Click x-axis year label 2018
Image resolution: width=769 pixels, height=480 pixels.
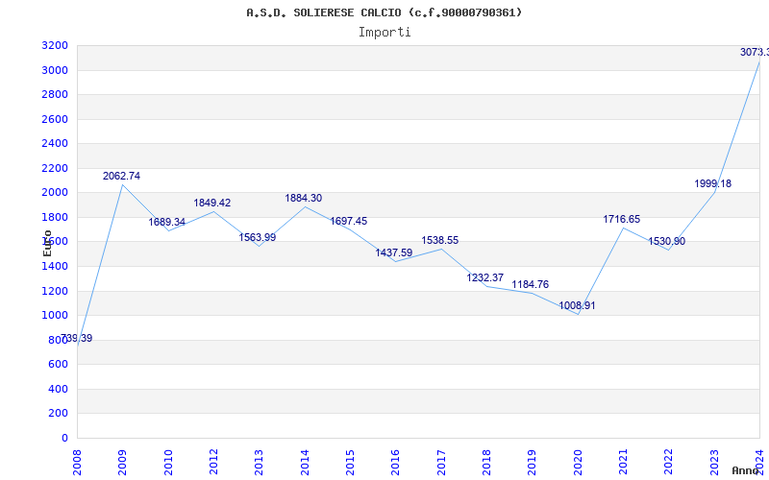pyautogui.click(x=486, y=463)
